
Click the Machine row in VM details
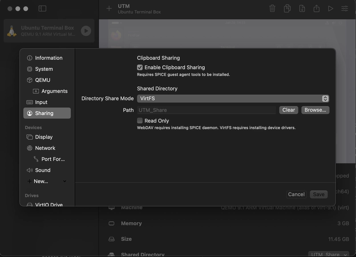[228, 208]
